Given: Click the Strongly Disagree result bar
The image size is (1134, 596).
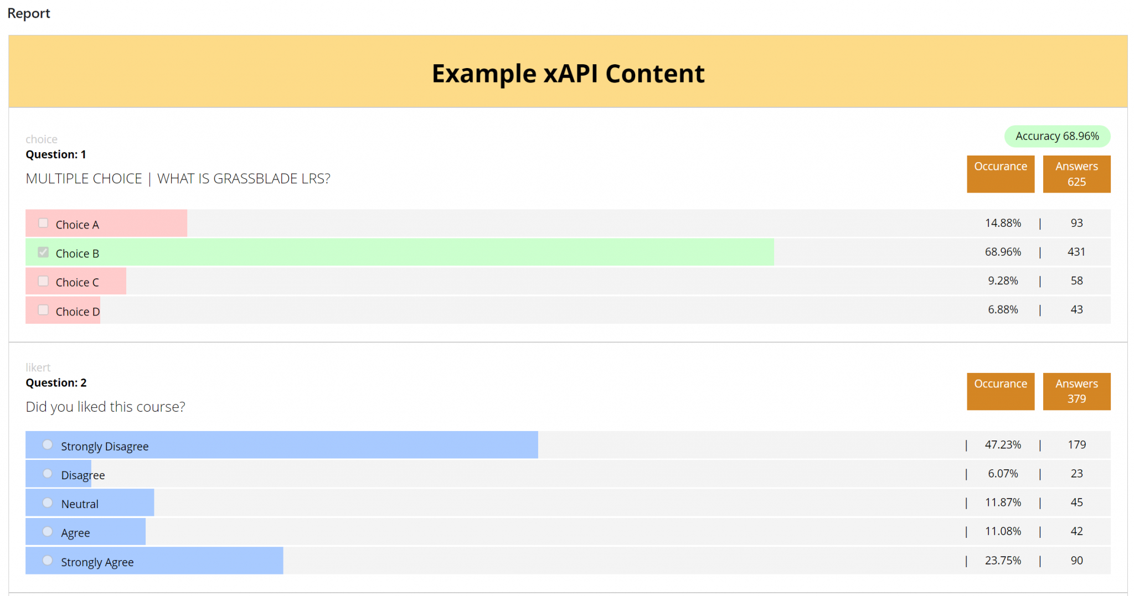Looking at the screenshot, I should [x=277, y=444].
